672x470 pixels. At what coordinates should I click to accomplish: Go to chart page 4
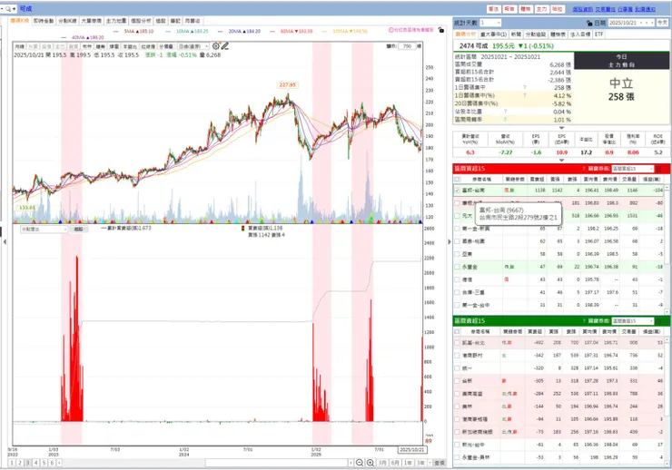click(x=36, y=463)
